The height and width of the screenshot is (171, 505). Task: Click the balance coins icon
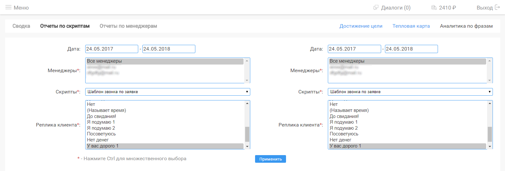coord(434,7)
